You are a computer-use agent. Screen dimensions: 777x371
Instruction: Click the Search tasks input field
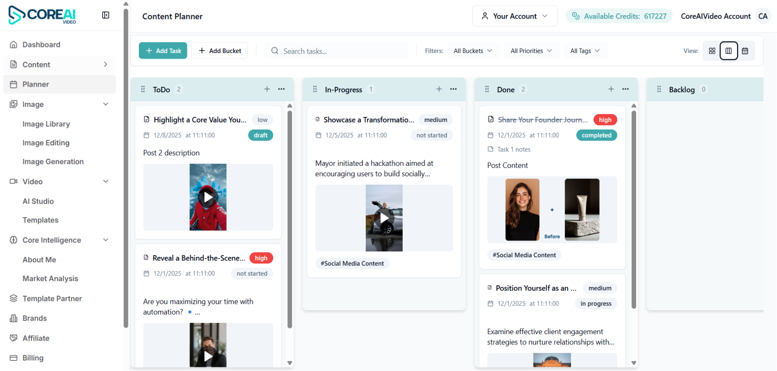pyautogui.click(x=340, y=51)
